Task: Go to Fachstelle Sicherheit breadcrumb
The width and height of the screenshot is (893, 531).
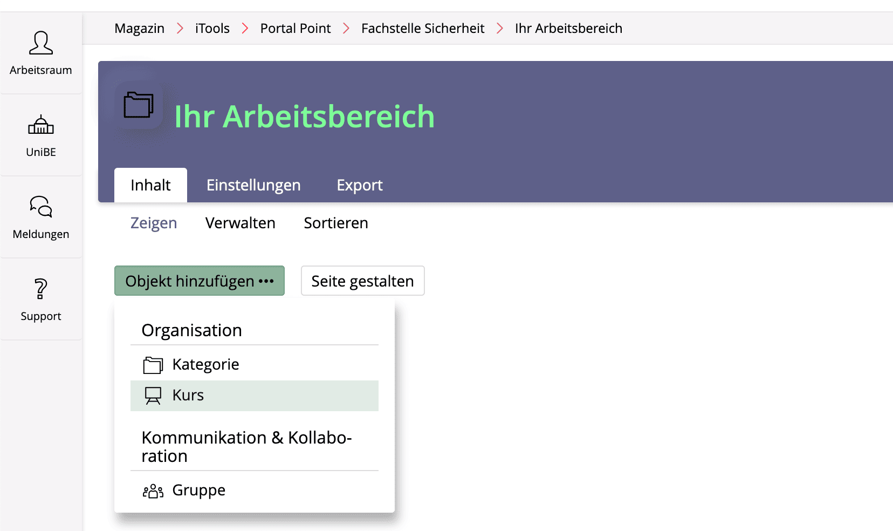Action: [x=423, y=28]
